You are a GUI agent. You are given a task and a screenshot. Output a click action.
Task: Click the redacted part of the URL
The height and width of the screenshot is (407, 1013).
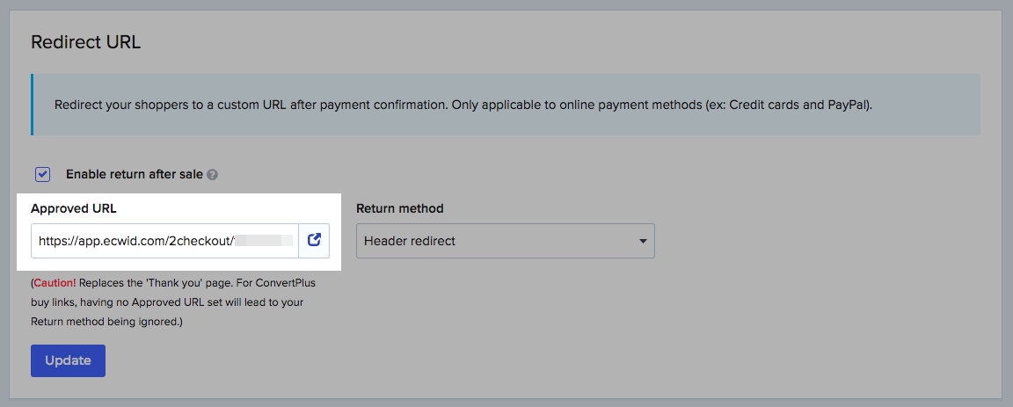click(265, 240)
